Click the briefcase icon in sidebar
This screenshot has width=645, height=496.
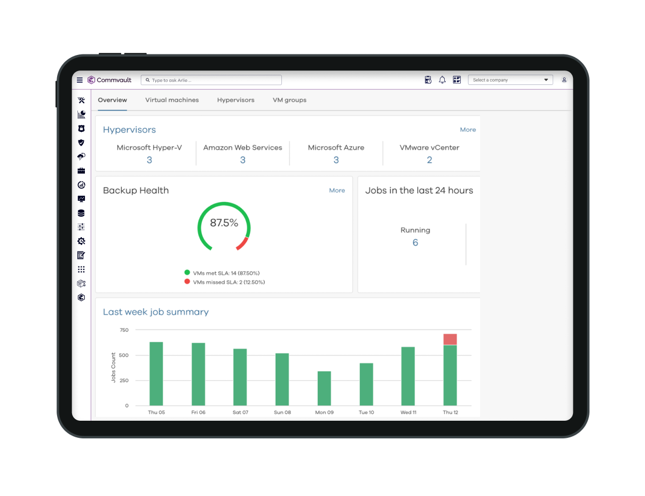(81, 171)
